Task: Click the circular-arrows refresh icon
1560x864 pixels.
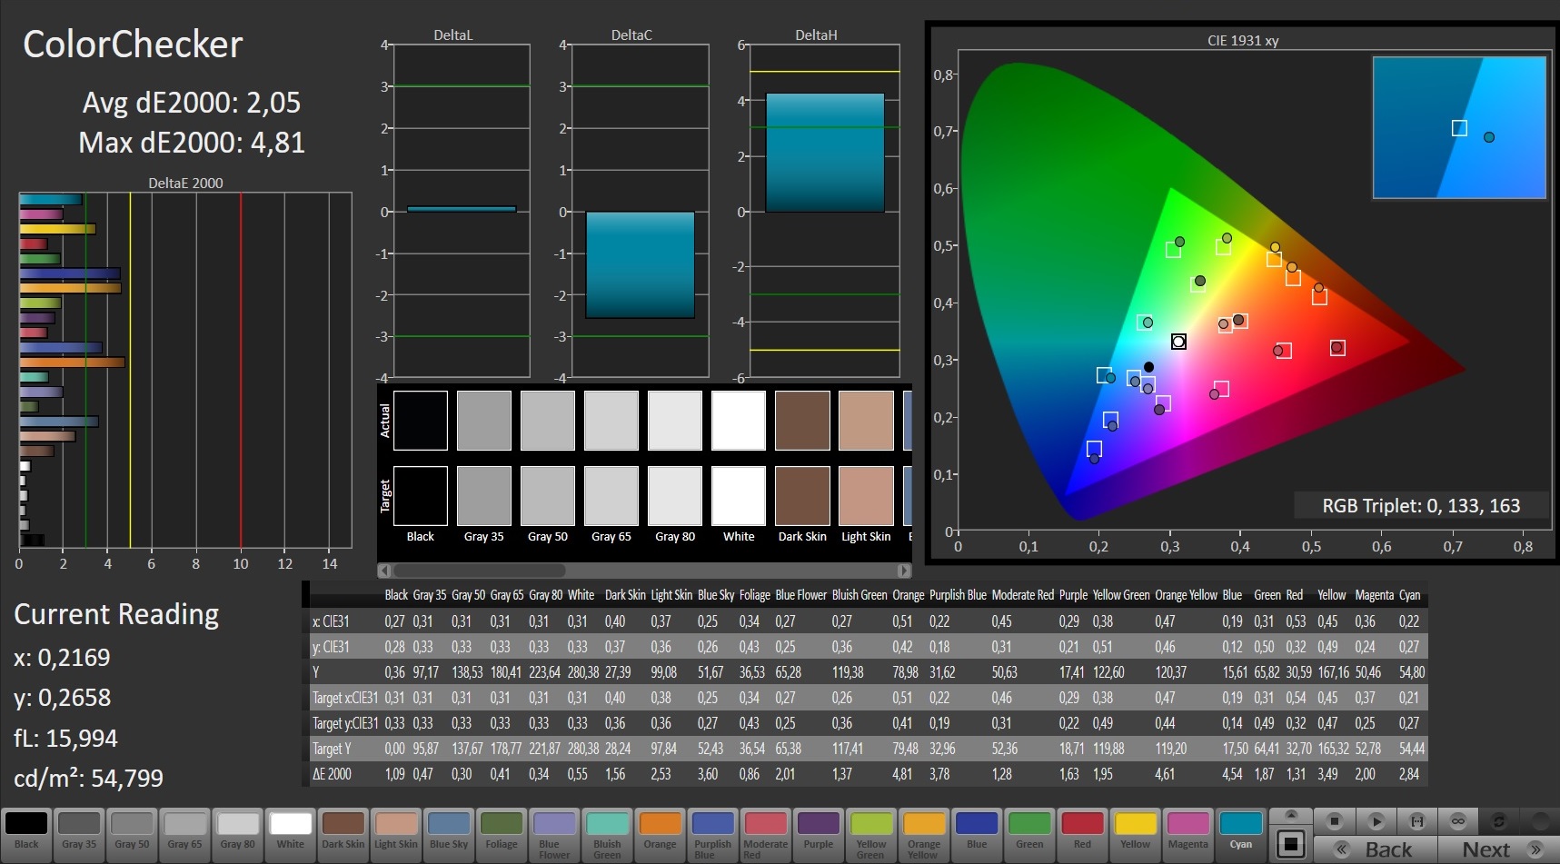Action: coord(1498,821)
